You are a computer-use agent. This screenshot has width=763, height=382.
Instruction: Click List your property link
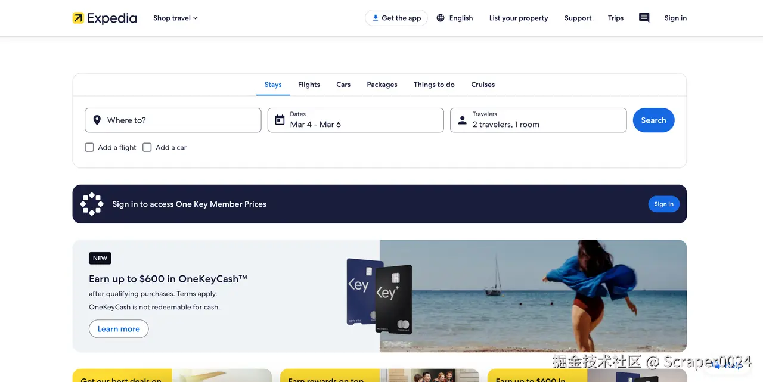[518, 18]
